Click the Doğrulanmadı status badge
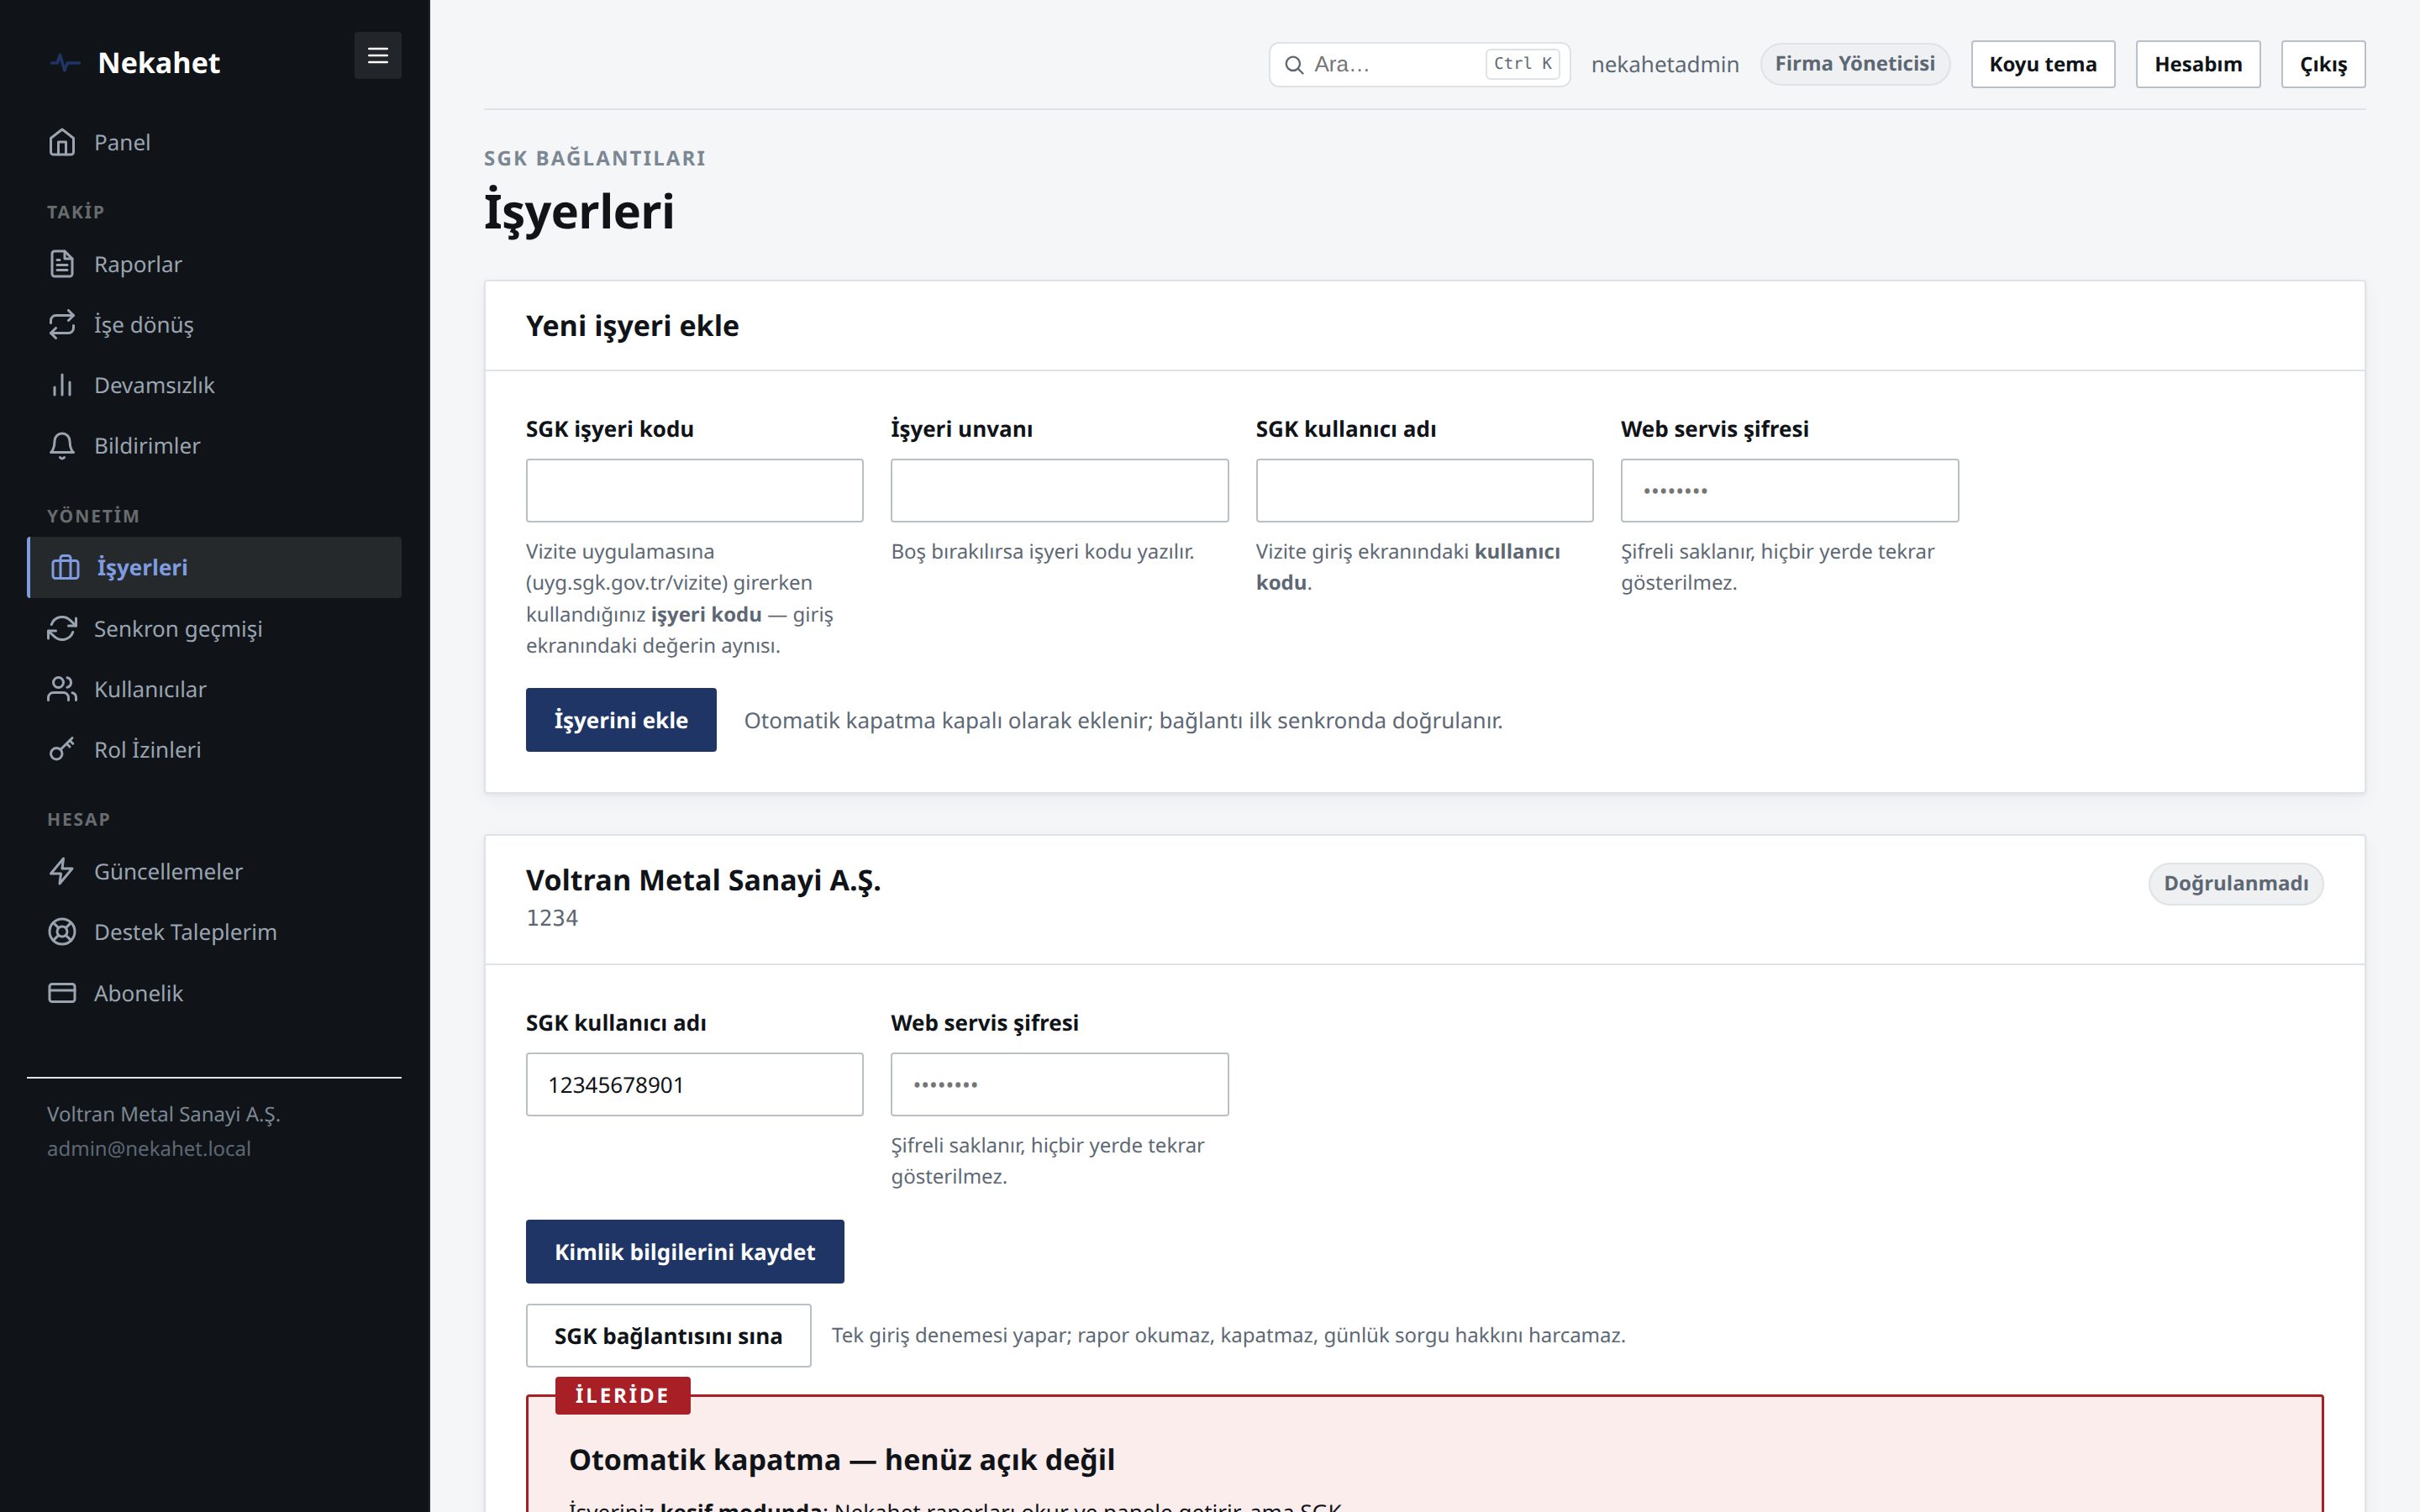 [2235, 884]
